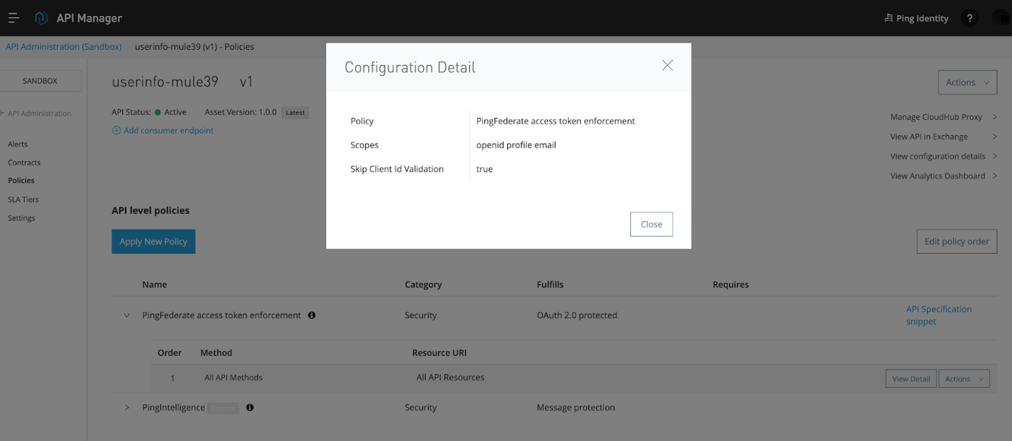Open the top-right Actions dropdown
The height and width of the screenshot is (441, 1012).
pos(967,82)
